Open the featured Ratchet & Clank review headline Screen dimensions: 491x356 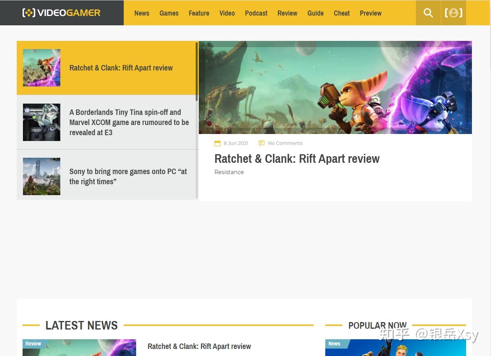click(296, 159)
